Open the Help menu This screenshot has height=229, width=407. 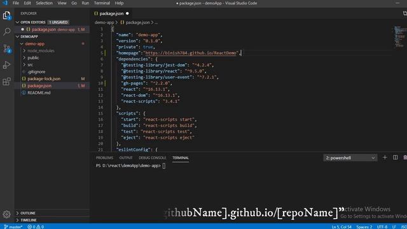click(x=119, y=3)
